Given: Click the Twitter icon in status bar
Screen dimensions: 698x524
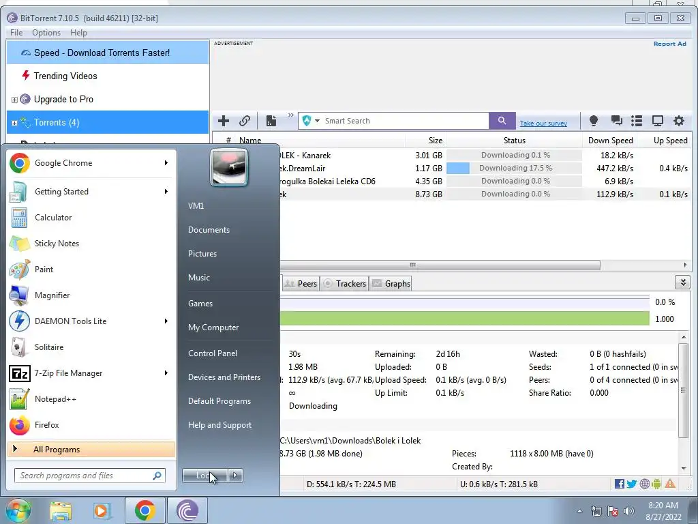Looking at the screenshot, I should coord(632,484).
